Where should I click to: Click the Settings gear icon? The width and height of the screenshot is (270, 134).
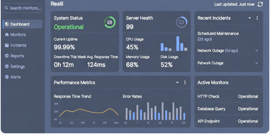click(x=7, y=66)
